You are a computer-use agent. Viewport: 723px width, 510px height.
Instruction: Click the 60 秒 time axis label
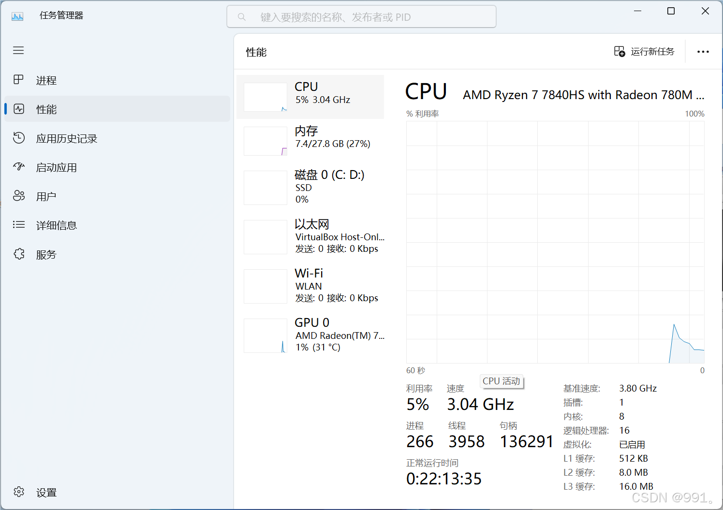416,370
